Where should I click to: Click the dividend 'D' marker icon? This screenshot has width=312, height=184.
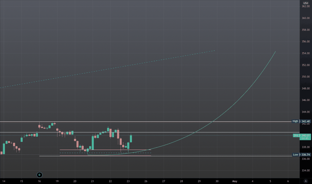[40, 175]
